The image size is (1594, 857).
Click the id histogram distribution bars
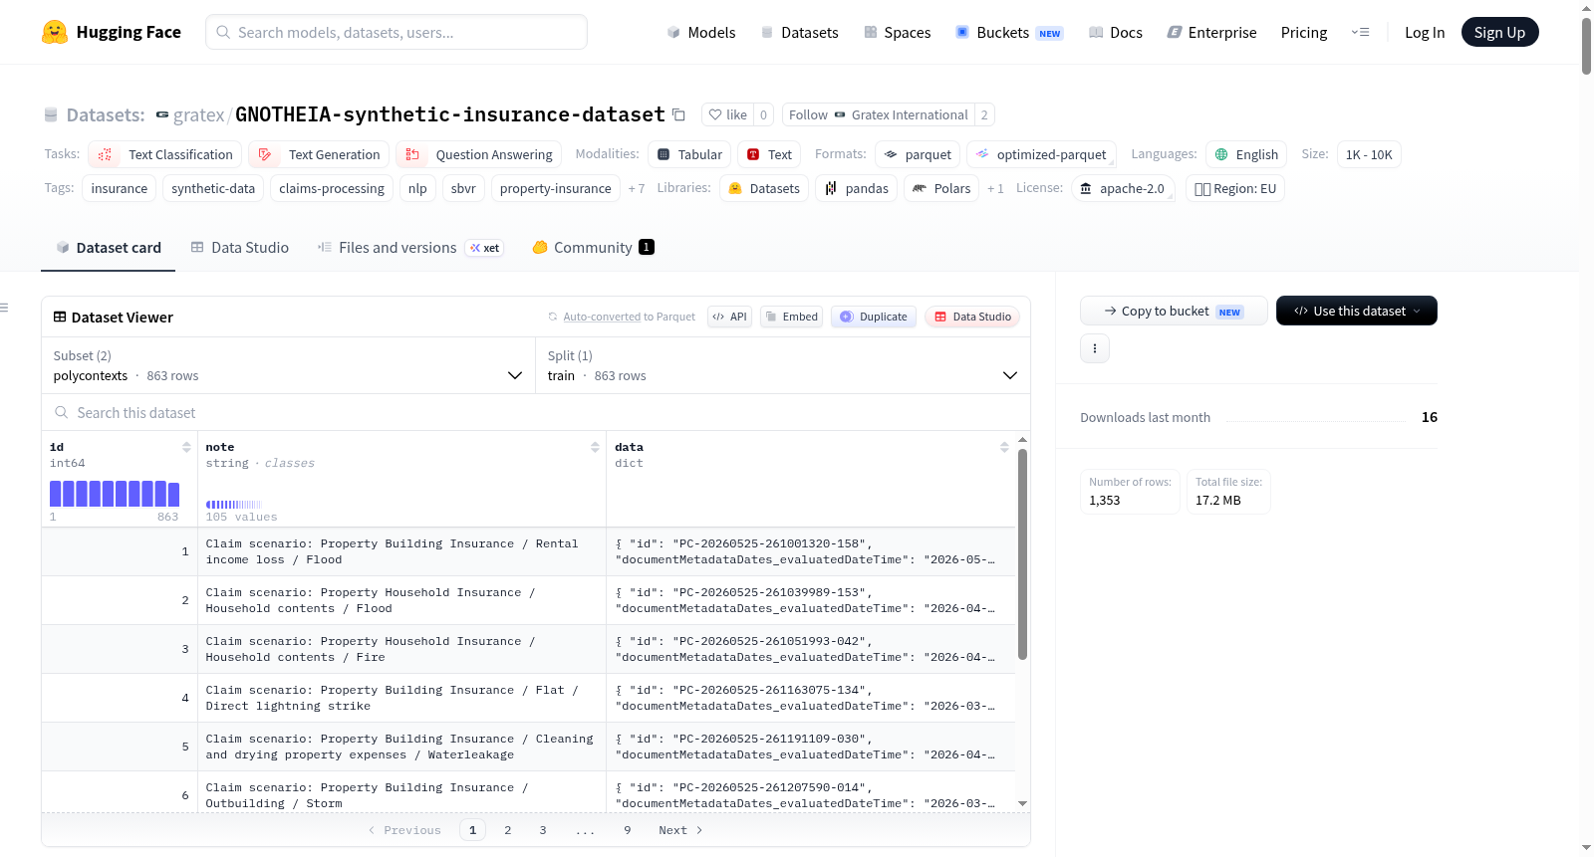click(115, 494)
